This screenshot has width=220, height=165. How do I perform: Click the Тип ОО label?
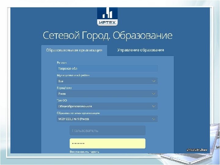tap(62, 101)
